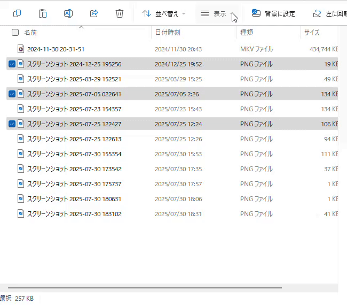Click PNG icon of スクリーンショット 2025-07-25 122613

click(21, 139)
